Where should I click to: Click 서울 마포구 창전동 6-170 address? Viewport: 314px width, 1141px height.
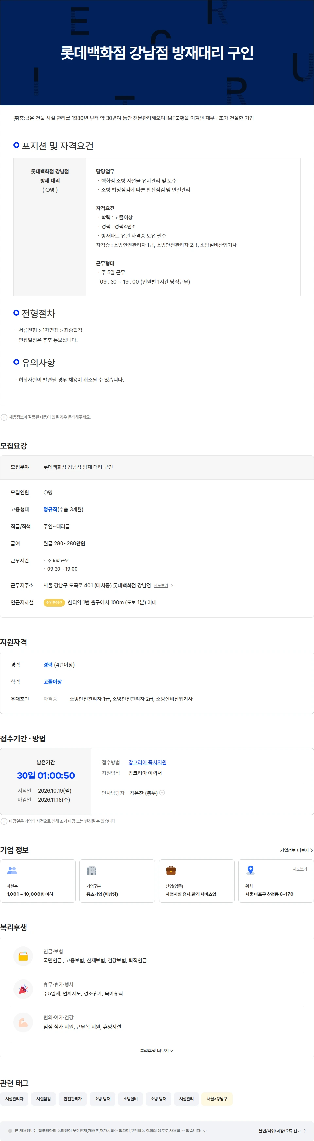[x=269, y=894]
